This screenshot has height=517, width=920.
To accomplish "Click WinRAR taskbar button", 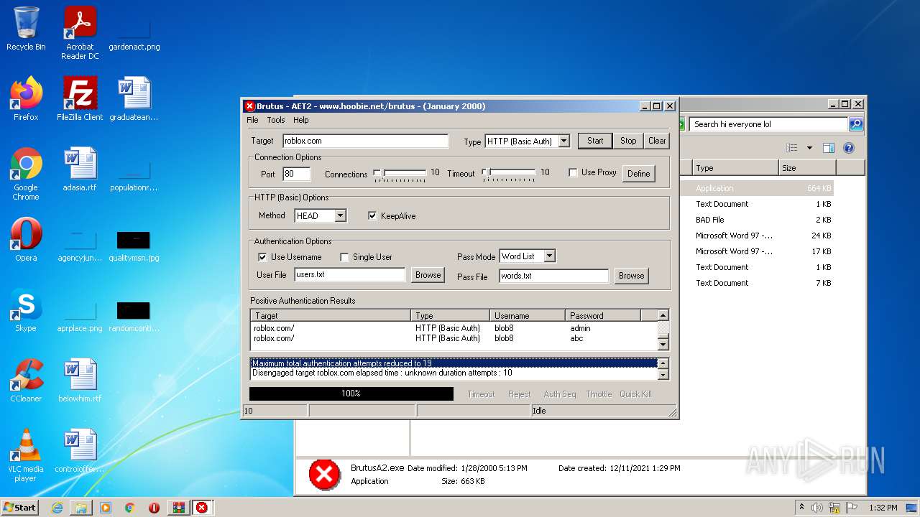I will [178, 508].
